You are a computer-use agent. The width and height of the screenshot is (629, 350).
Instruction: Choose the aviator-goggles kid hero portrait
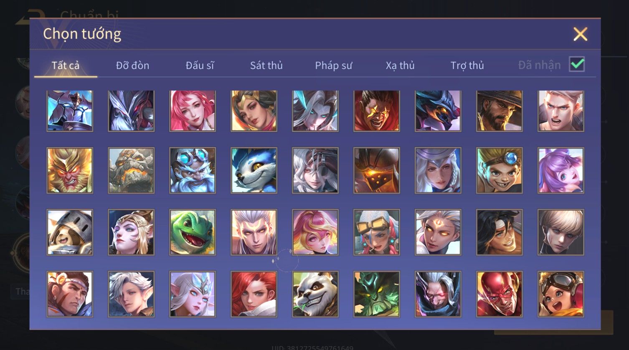[x=561, y=294]
